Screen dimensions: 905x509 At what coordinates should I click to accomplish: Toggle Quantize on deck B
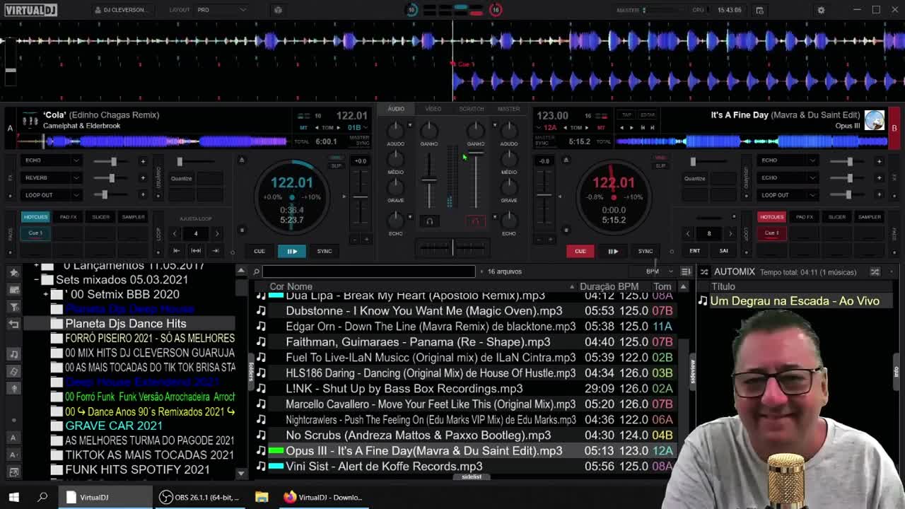point(694,178)
